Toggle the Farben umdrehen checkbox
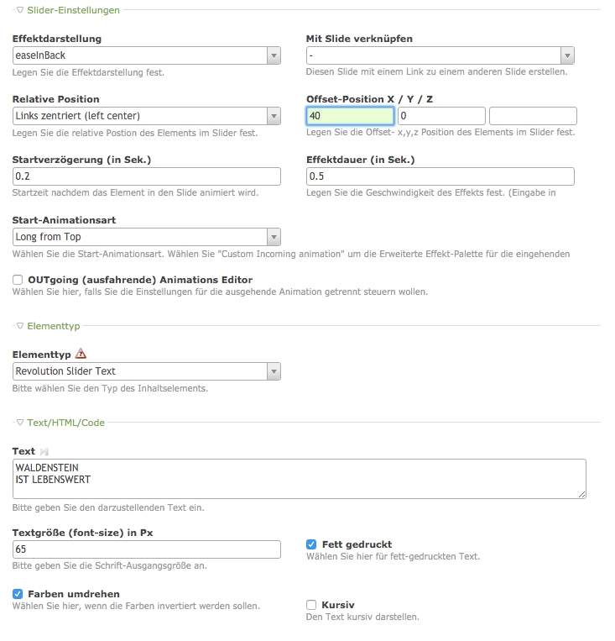The width and height of the screenshot is (615, 641). pos(18,594)
